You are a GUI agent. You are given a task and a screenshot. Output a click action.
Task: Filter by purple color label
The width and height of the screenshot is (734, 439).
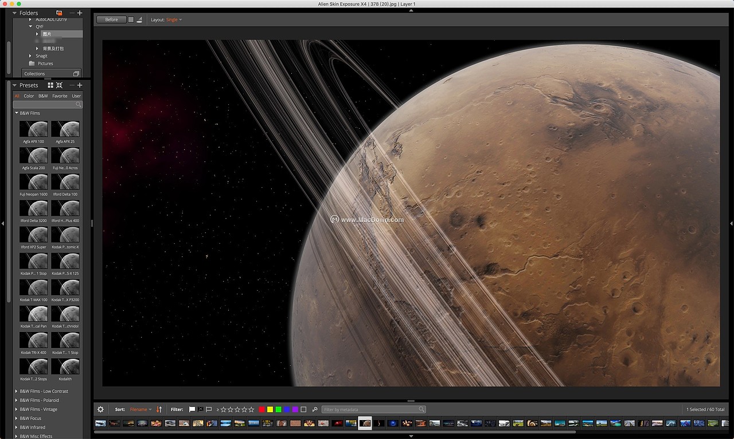coord(295,409)
